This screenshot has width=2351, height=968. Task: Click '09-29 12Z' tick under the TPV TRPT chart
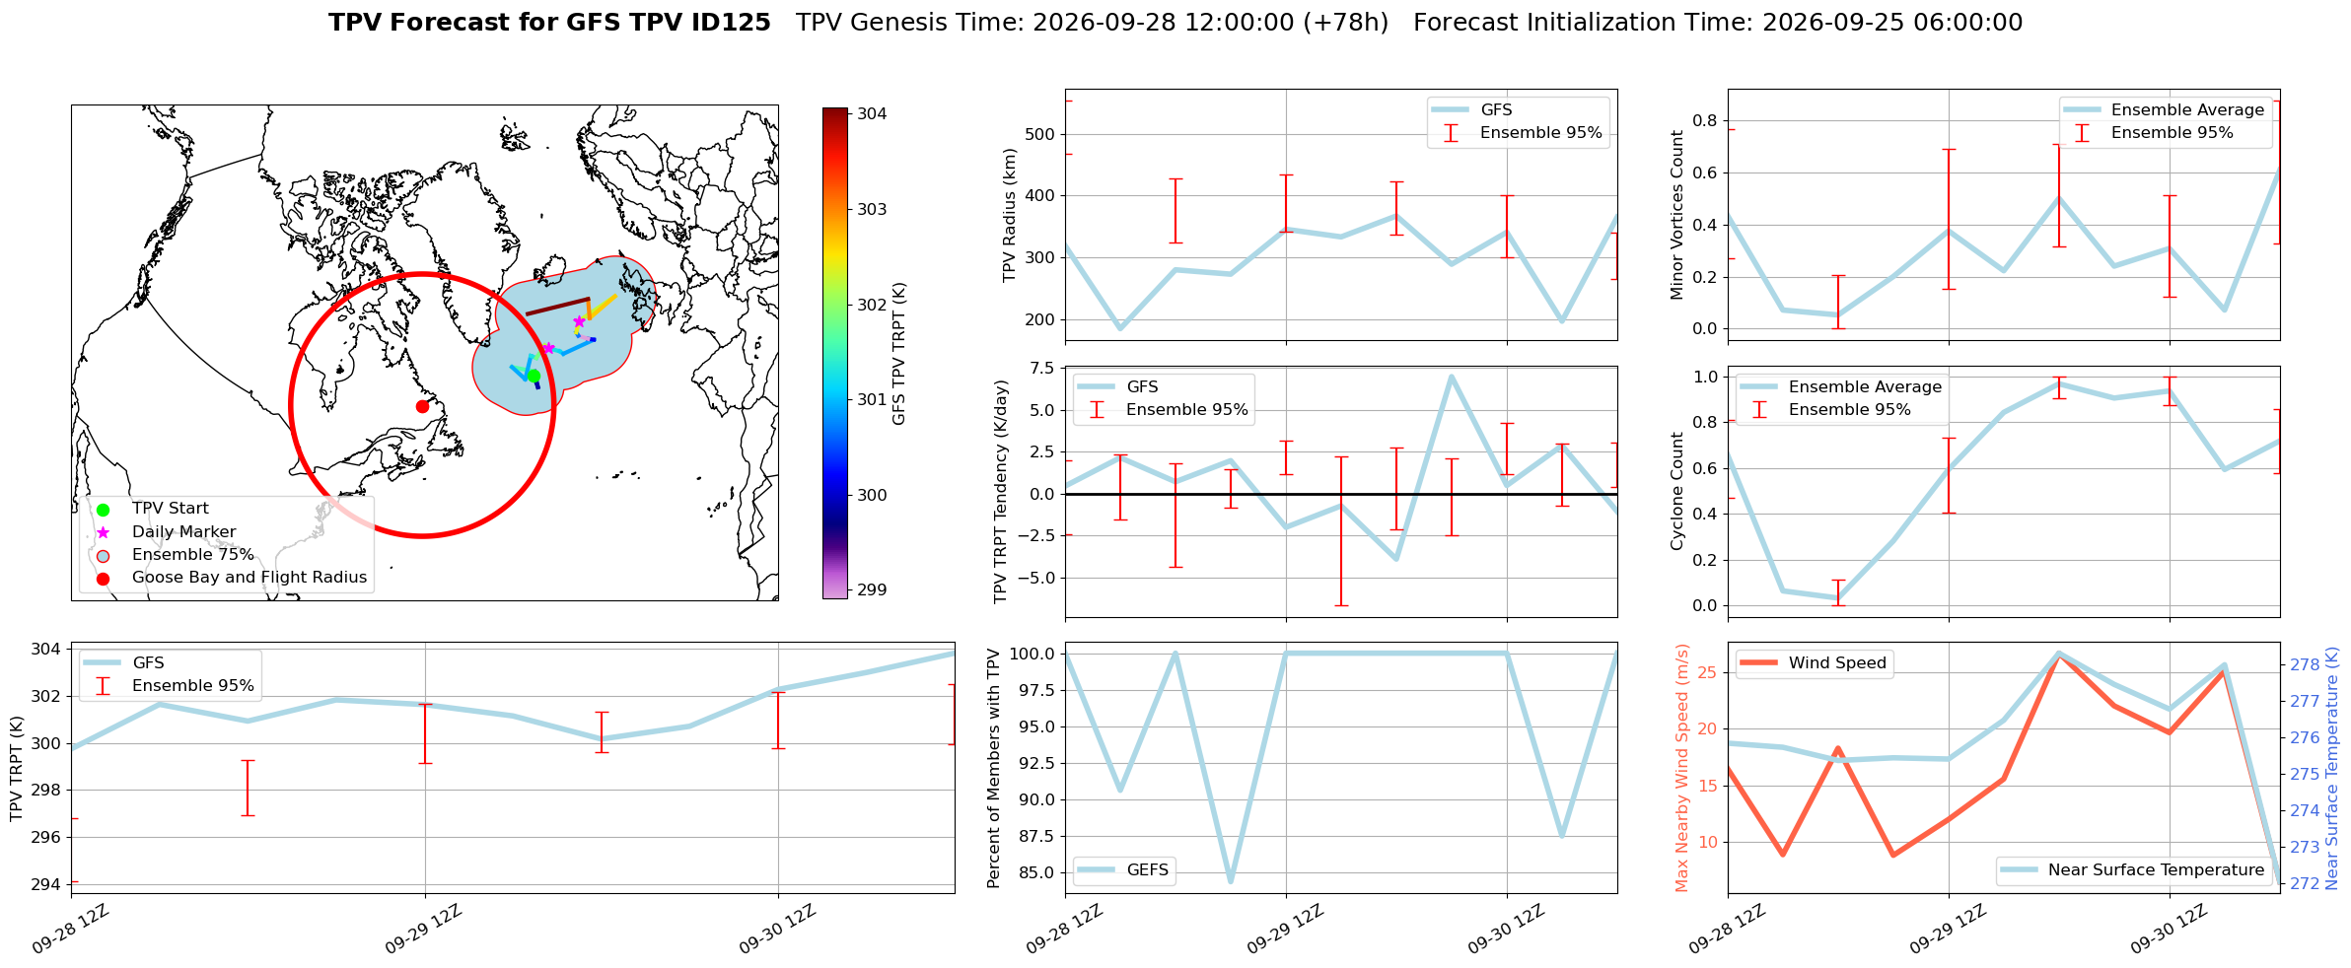pos(423,929)
